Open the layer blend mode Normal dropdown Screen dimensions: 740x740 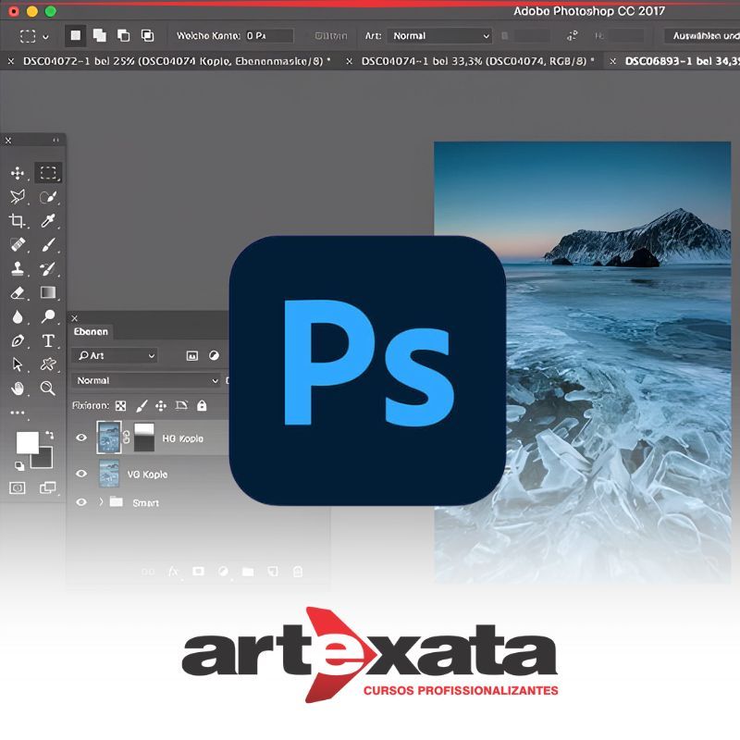pos(146,380)
